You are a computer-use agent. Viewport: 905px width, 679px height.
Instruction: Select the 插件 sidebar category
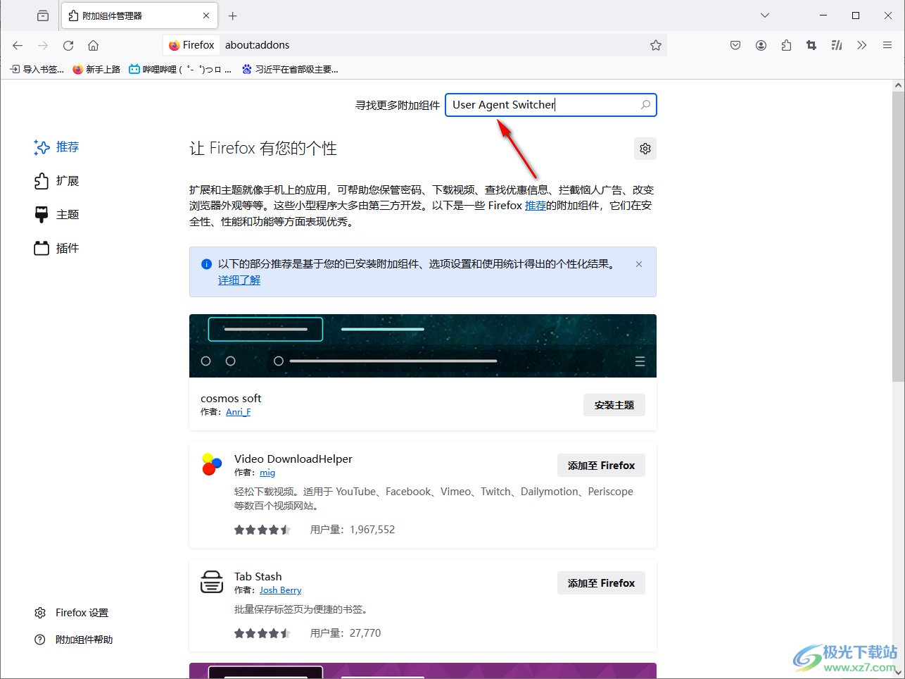pyautogui.click(x=58, y=249)
